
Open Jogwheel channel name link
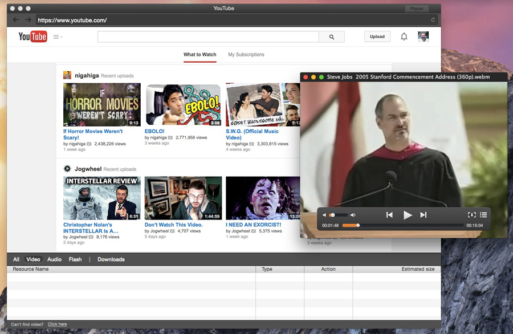coord(88,169)
